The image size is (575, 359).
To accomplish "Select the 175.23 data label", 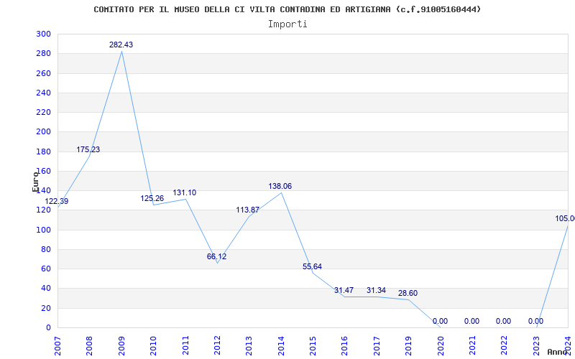I will 88,150.
